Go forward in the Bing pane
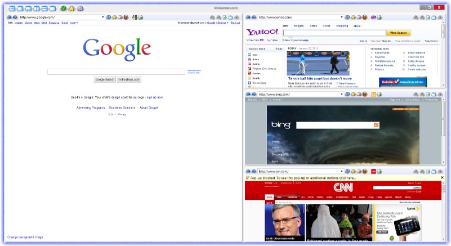The height and width of the screenshot is (246, 451). (254, 94)
